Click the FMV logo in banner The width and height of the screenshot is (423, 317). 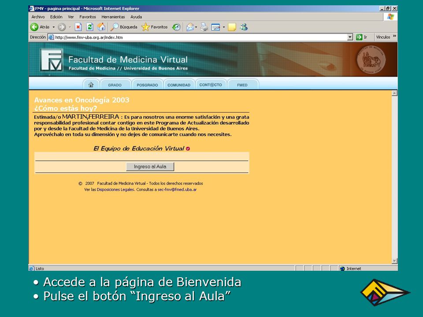tap(51, 60)
